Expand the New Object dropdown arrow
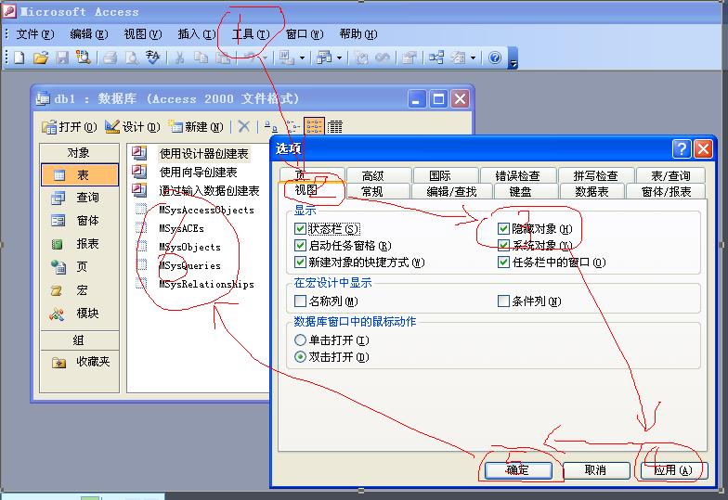728x500 pixels. [474, 58]
